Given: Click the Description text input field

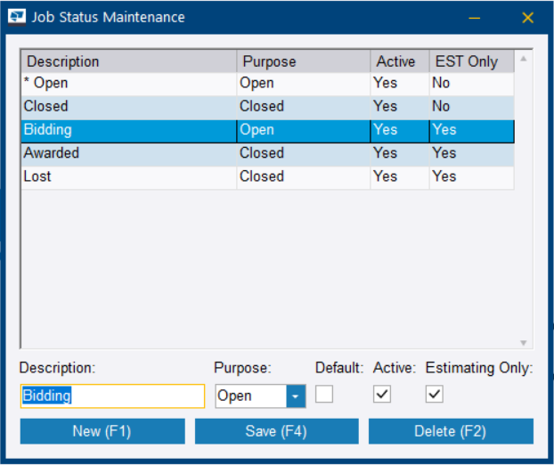Looking at the screenshot, I should pos(112,396).
